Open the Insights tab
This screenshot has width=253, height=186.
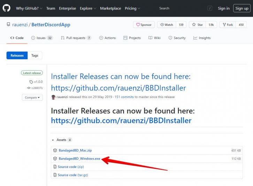(202, 38)
